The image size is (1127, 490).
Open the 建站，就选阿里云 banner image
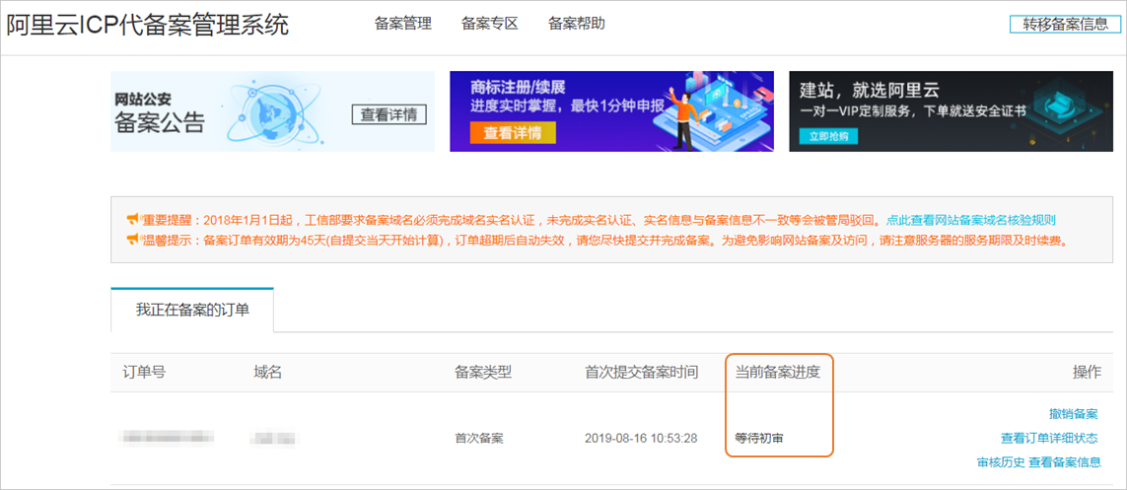coord(951,111)
